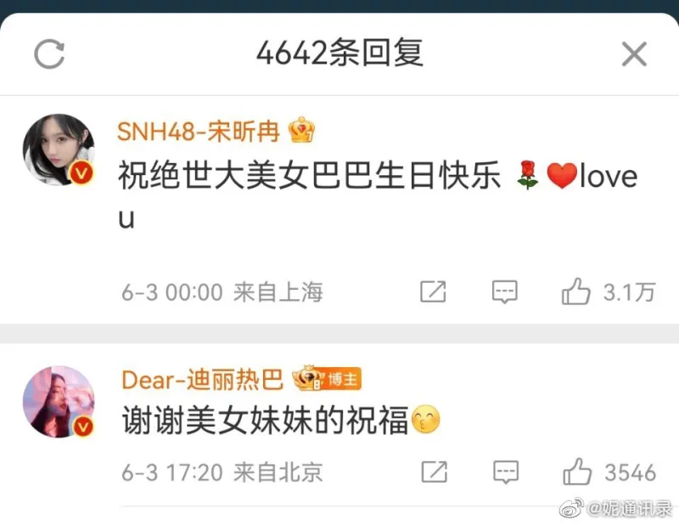Like the reply with 3546 likes

click(577, 471)
